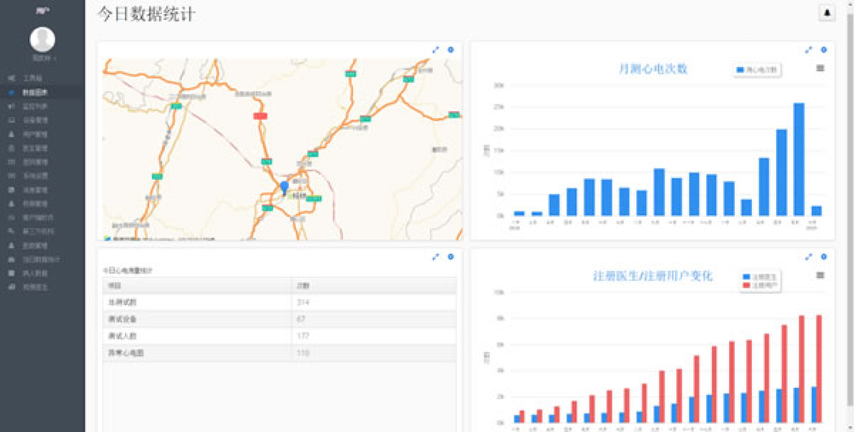Click the tallest bar in 月测心电次数 chart
The width and height of the screenshot is (854, 432).
pyautogui.click(x=799, y=160)
